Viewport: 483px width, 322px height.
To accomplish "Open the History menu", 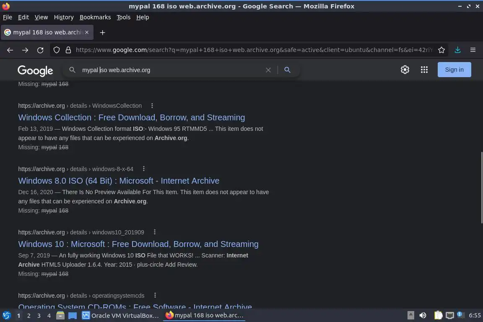I will pos(64,17).
